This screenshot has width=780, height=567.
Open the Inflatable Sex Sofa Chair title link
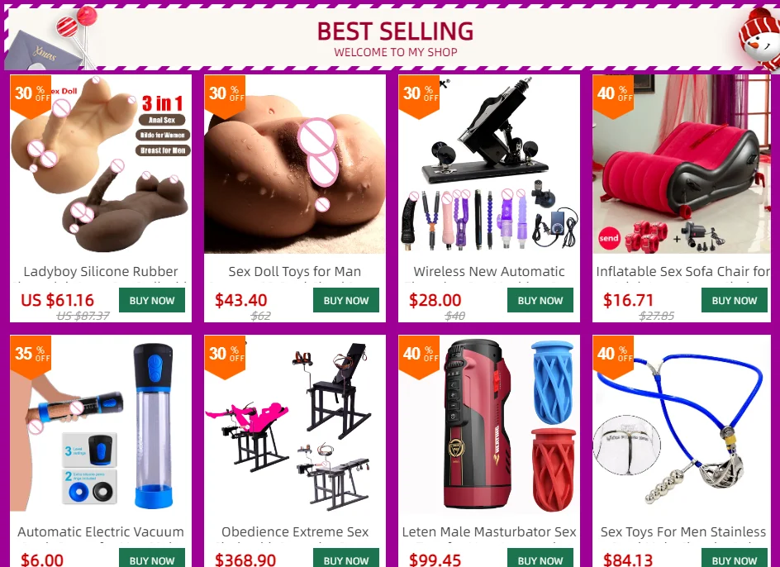[682, 272]
